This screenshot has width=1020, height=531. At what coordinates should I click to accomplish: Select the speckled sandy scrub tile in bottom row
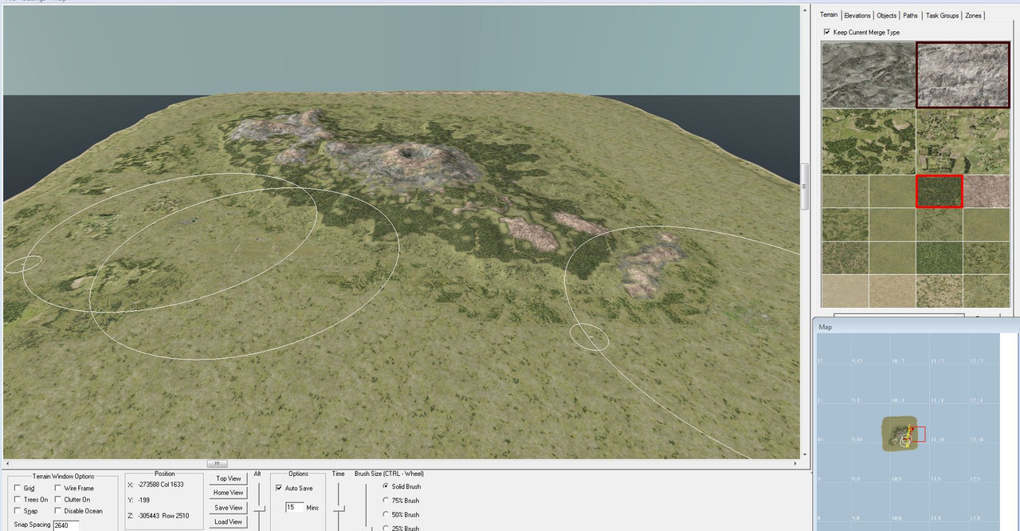click(940, 291)
